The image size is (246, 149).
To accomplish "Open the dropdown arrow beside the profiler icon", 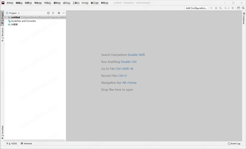I will tap(229, 8).
